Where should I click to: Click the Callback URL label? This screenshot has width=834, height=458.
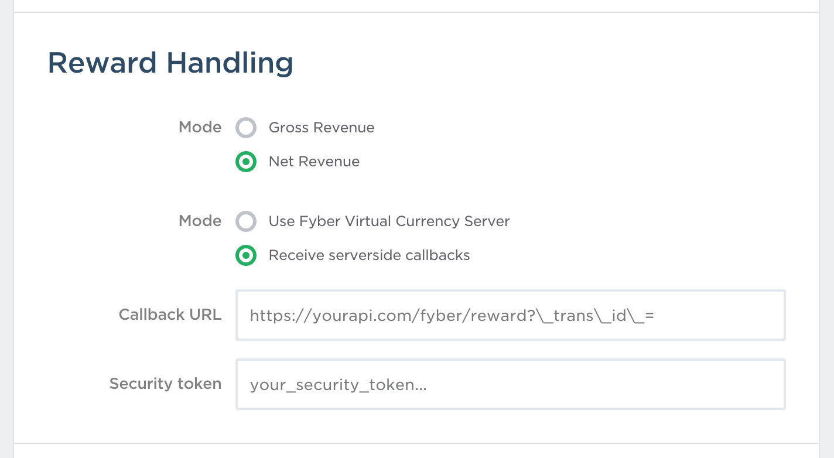click(x=170, y=315)
